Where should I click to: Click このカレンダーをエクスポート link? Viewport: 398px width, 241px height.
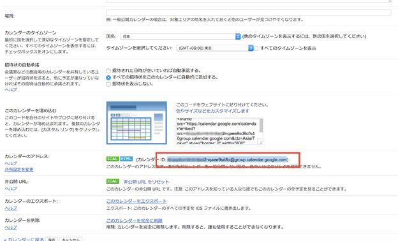pyautogui.click(x=136, y=201)
